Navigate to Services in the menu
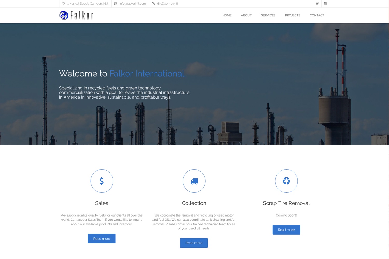This screenshot has width=389, height=259. 268,15
